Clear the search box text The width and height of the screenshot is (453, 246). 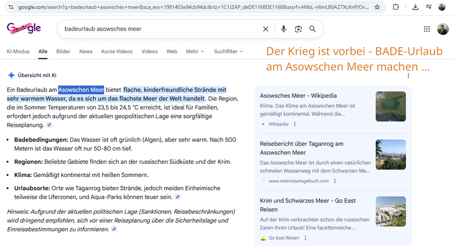[266, 29]
